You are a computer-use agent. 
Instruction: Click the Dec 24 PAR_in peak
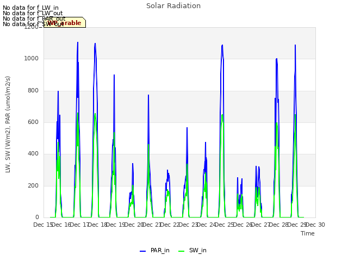(x=222, y=45)
